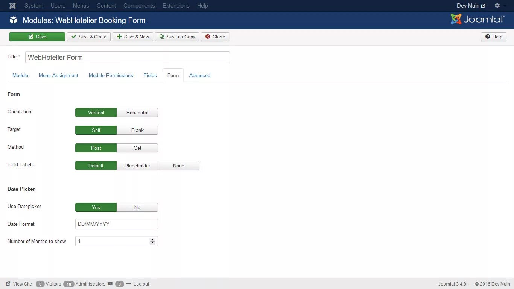Click the toolbar Help button
514x289 pixels.
click(494, 37)
